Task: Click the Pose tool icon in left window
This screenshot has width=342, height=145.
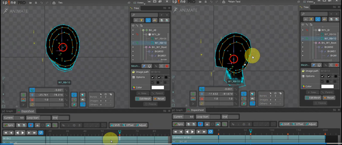Action: [x=24, y=95]
